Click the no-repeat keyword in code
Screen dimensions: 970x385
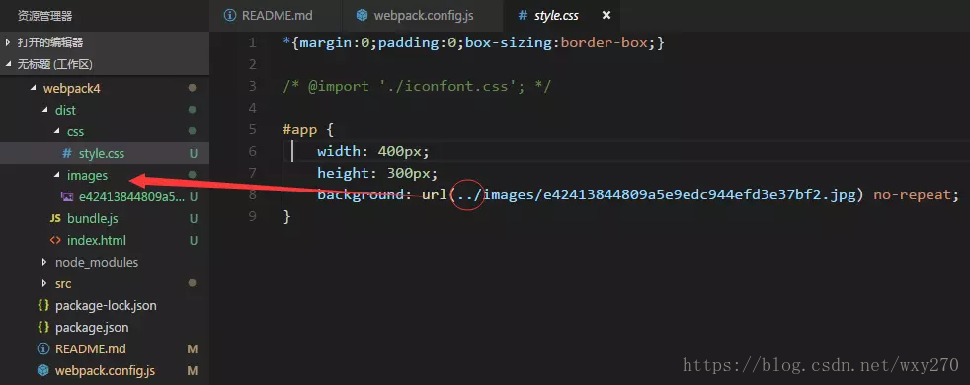click(913, 195)
